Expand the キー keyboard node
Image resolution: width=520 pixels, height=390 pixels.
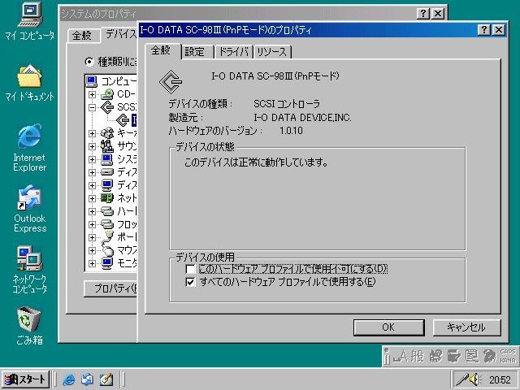pos(92,133)
